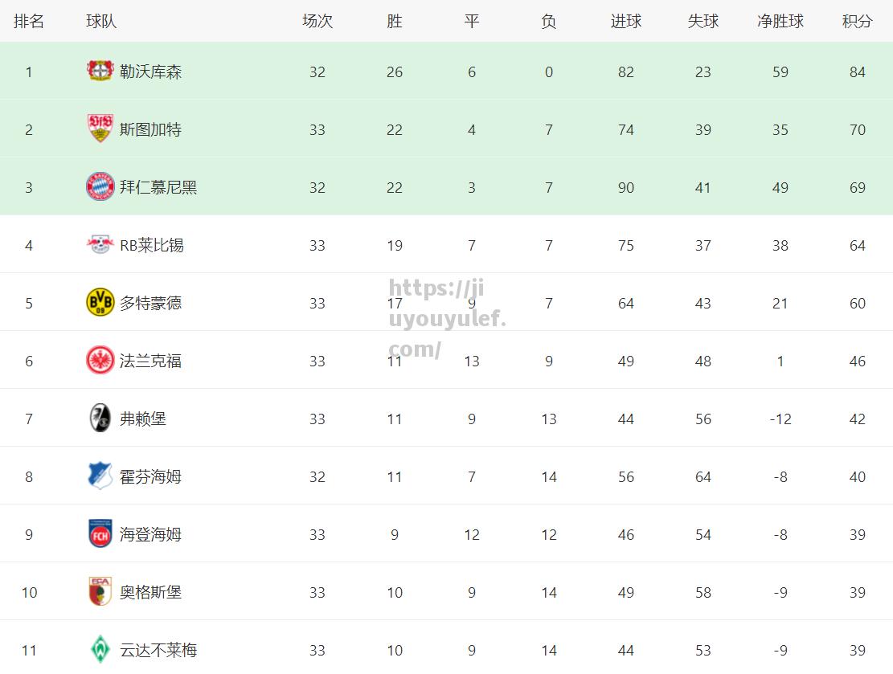Open the Bayern Munich logo

[x=100, y=186]
